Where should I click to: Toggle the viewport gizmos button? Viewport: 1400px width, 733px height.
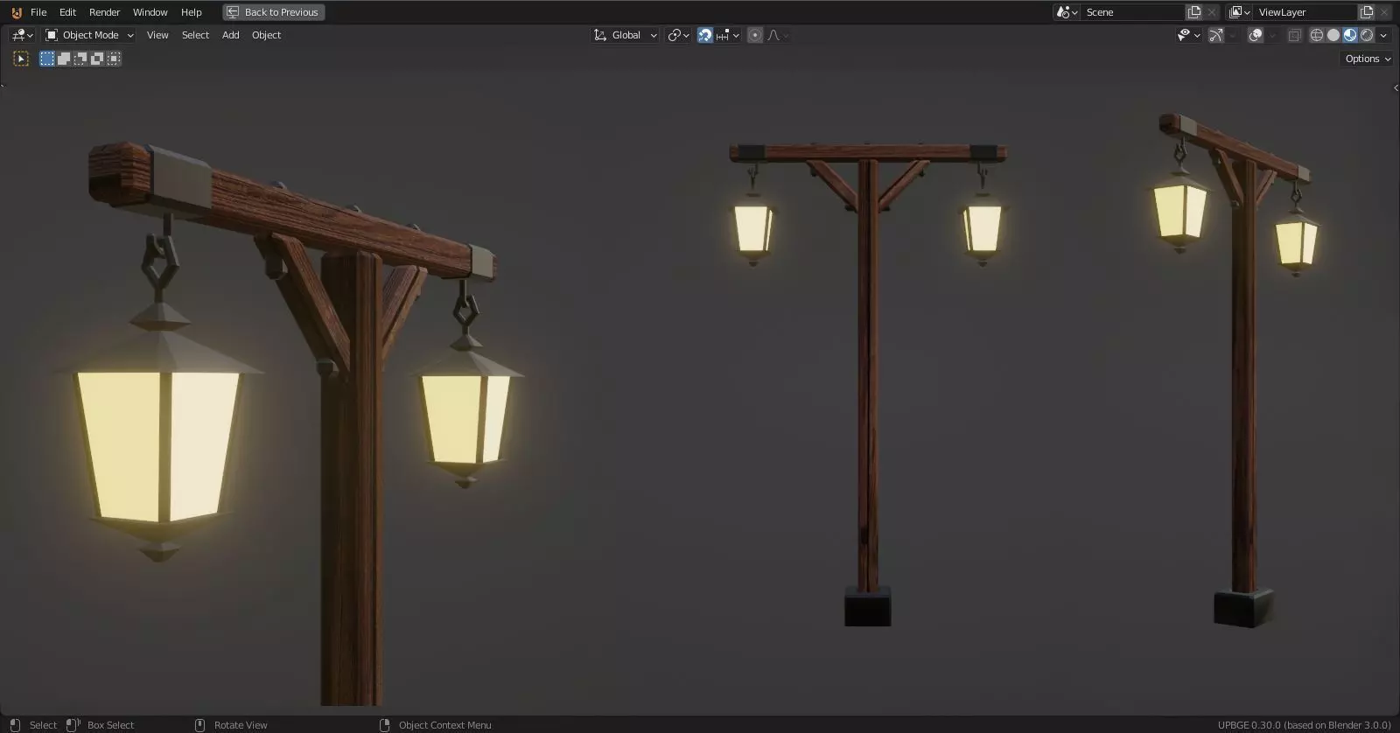[x=1216, y=35]
